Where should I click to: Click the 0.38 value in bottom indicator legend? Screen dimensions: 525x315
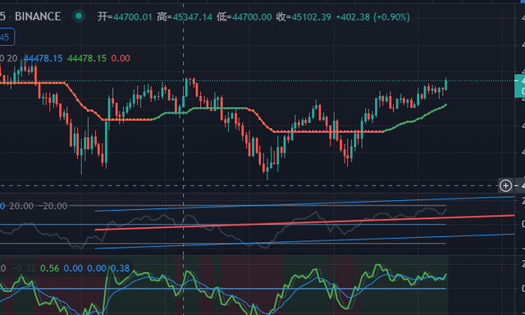point(120,268)
